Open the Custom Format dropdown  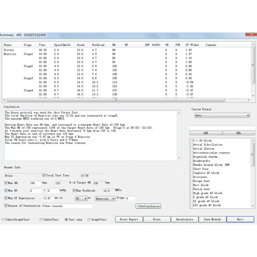222,115
